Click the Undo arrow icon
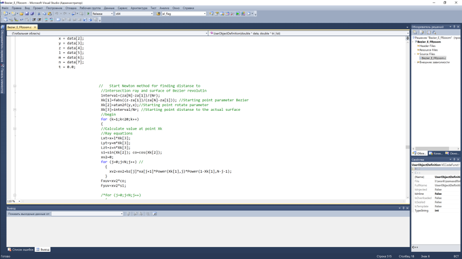462x259 pixels. click(56, 14)
